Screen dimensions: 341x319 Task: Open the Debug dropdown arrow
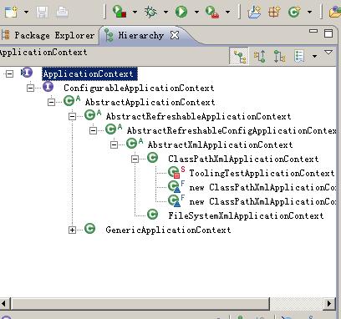pyautogui.click(x=165, y=12)
